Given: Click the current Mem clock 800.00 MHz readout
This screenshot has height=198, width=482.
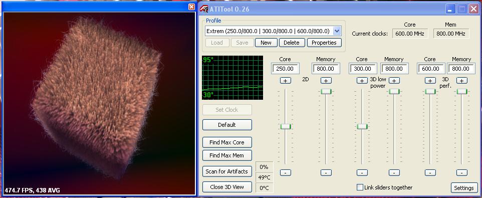Looking at the screenshot, I should [x=451, y=34].
